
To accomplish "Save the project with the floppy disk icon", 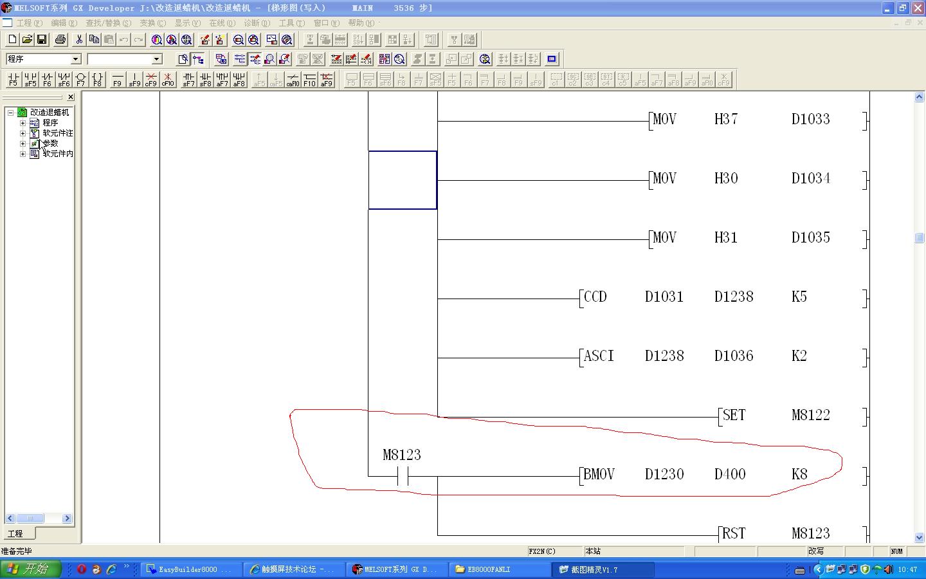I will (x=42, y=40).
